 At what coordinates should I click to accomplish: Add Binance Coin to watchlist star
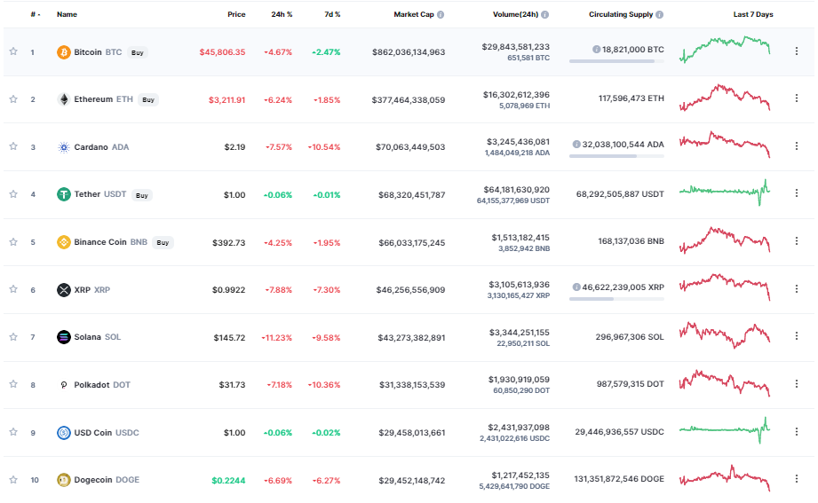point(13,242)
